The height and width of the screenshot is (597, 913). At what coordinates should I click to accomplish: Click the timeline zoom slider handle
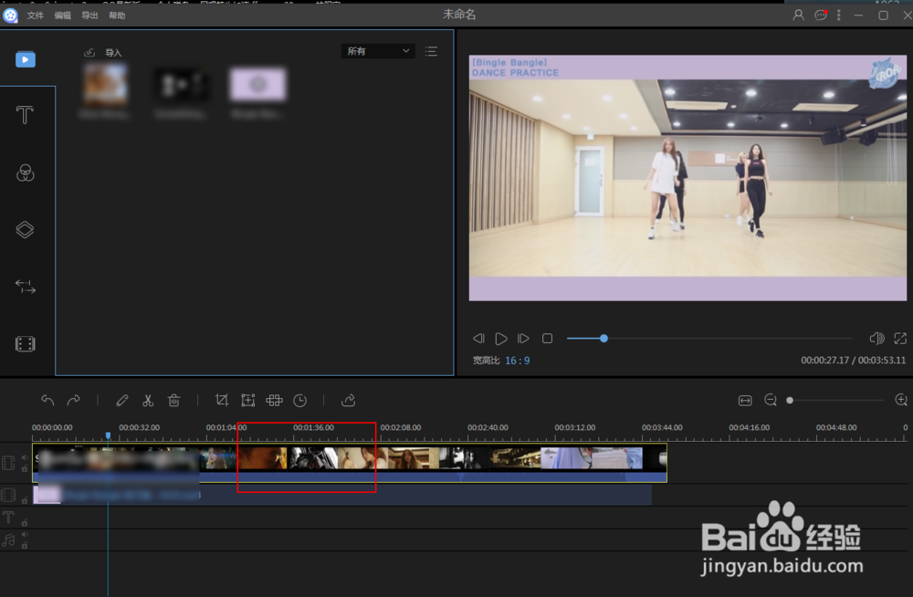[x=790, y=400]
